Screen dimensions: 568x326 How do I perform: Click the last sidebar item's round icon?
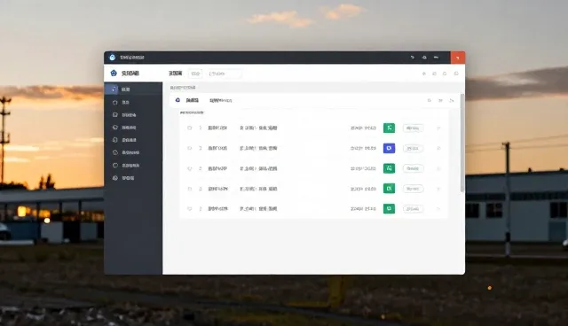tap(115, 178)
